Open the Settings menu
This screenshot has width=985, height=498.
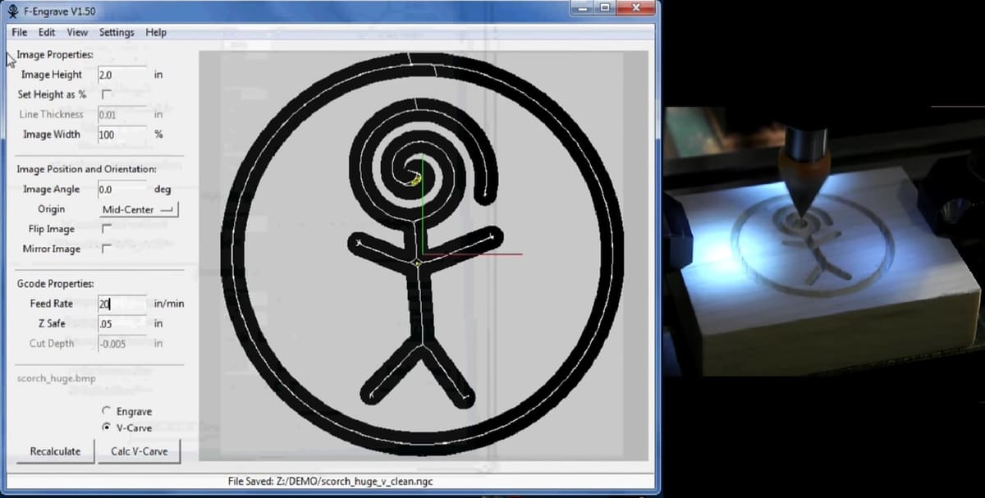tap(117, 33)
